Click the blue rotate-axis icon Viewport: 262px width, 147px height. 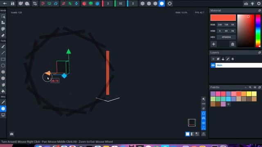point(56,4)
